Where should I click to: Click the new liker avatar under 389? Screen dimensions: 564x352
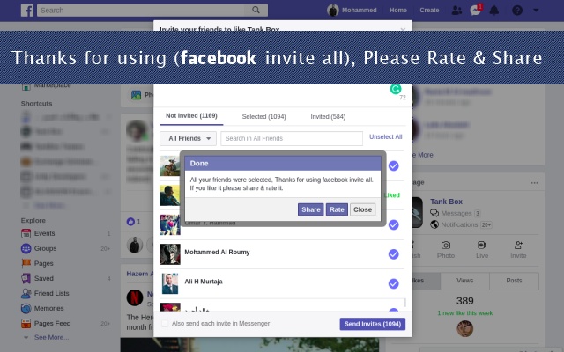465,328
